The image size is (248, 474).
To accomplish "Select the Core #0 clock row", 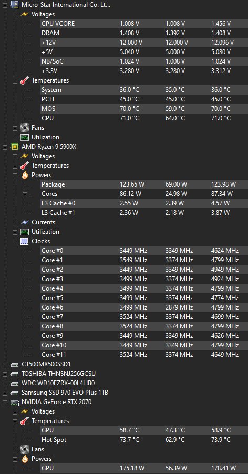I will [x=144, y=251].
